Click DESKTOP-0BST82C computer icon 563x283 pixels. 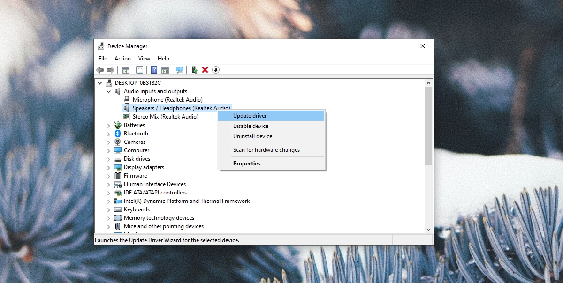(x=109, y=83)
